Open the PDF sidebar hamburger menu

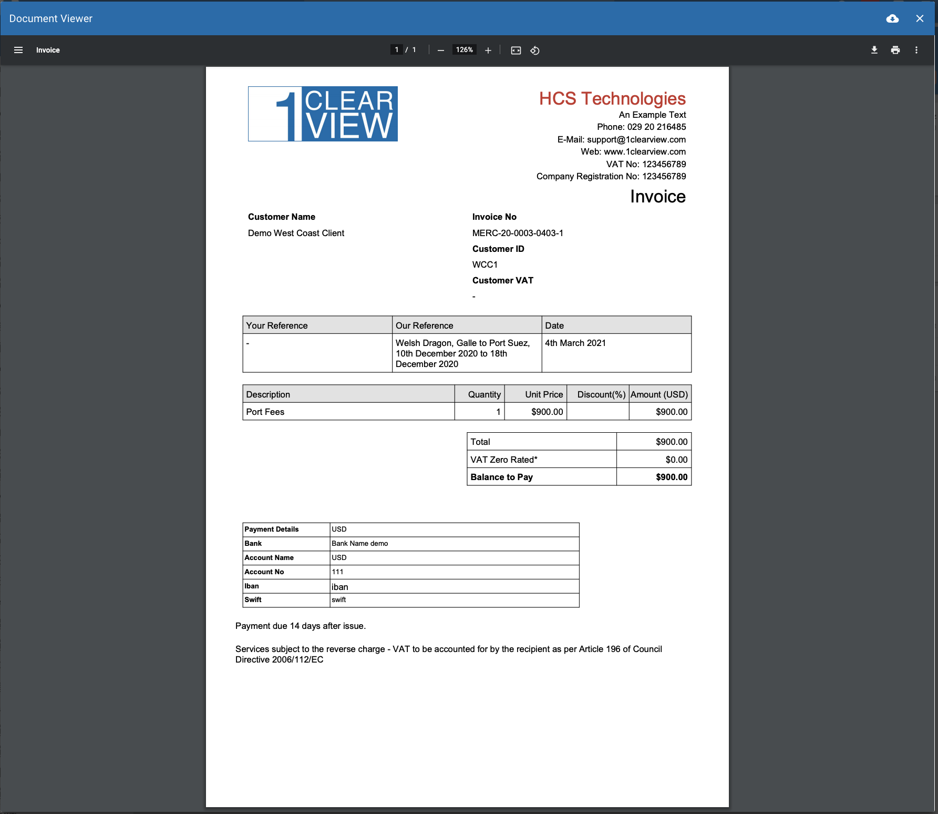(x=18, y=50)
